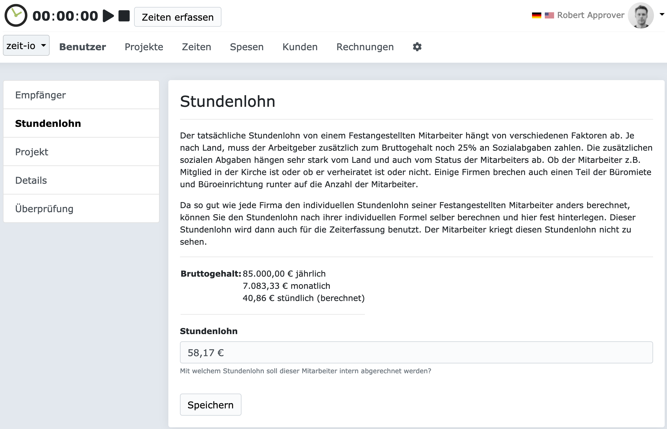The height and width of the screenshot is (429, 667).
Task: Open Robert Approver's profile picture
Action: [642, 15]
